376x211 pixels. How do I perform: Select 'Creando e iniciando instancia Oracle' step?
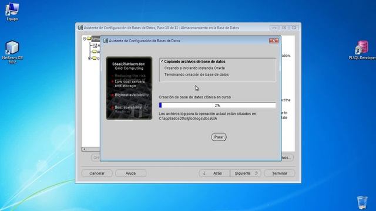[194, 68]
